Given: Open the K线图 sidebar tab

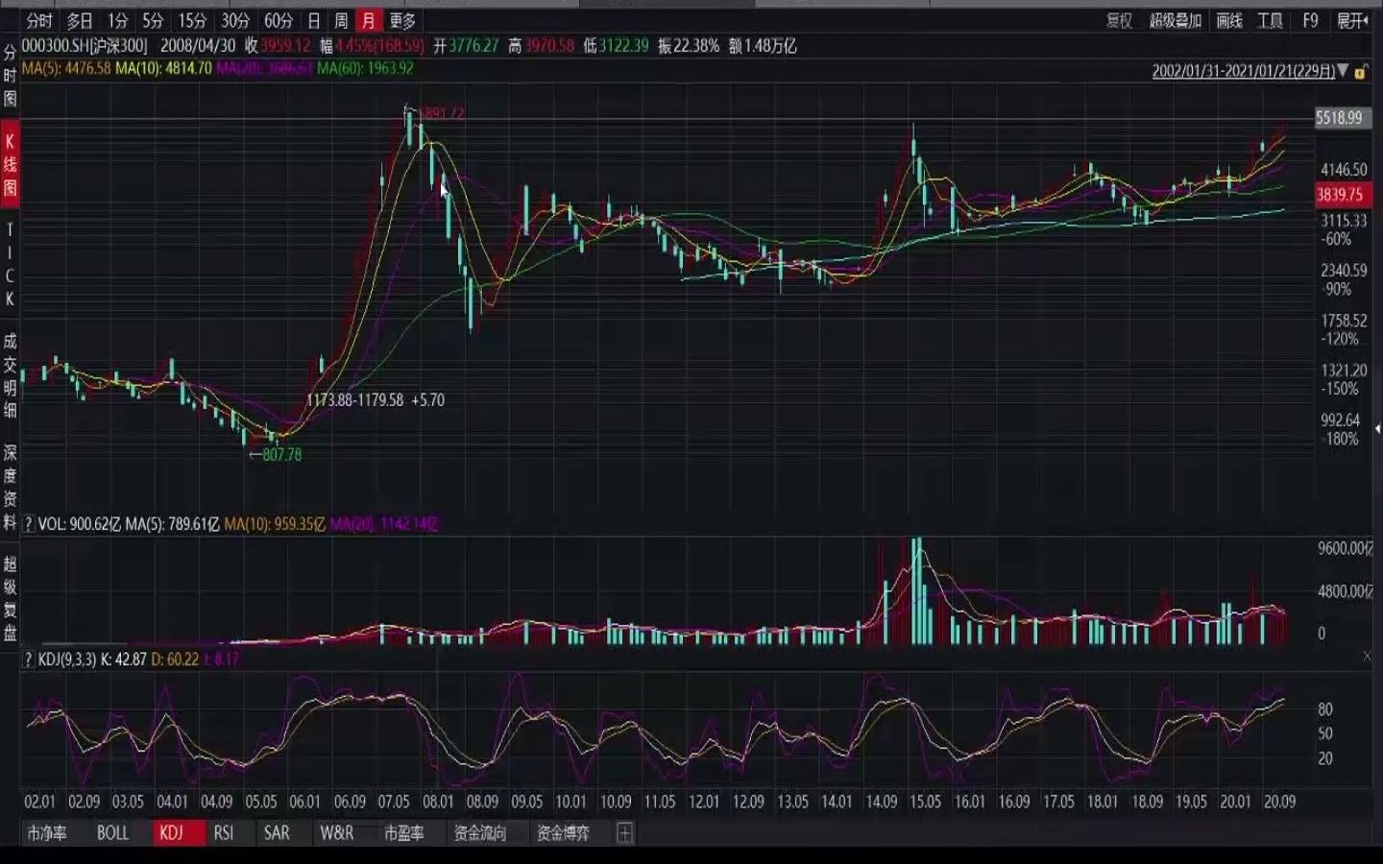Looking at the screenshot, I should point(10,164).
